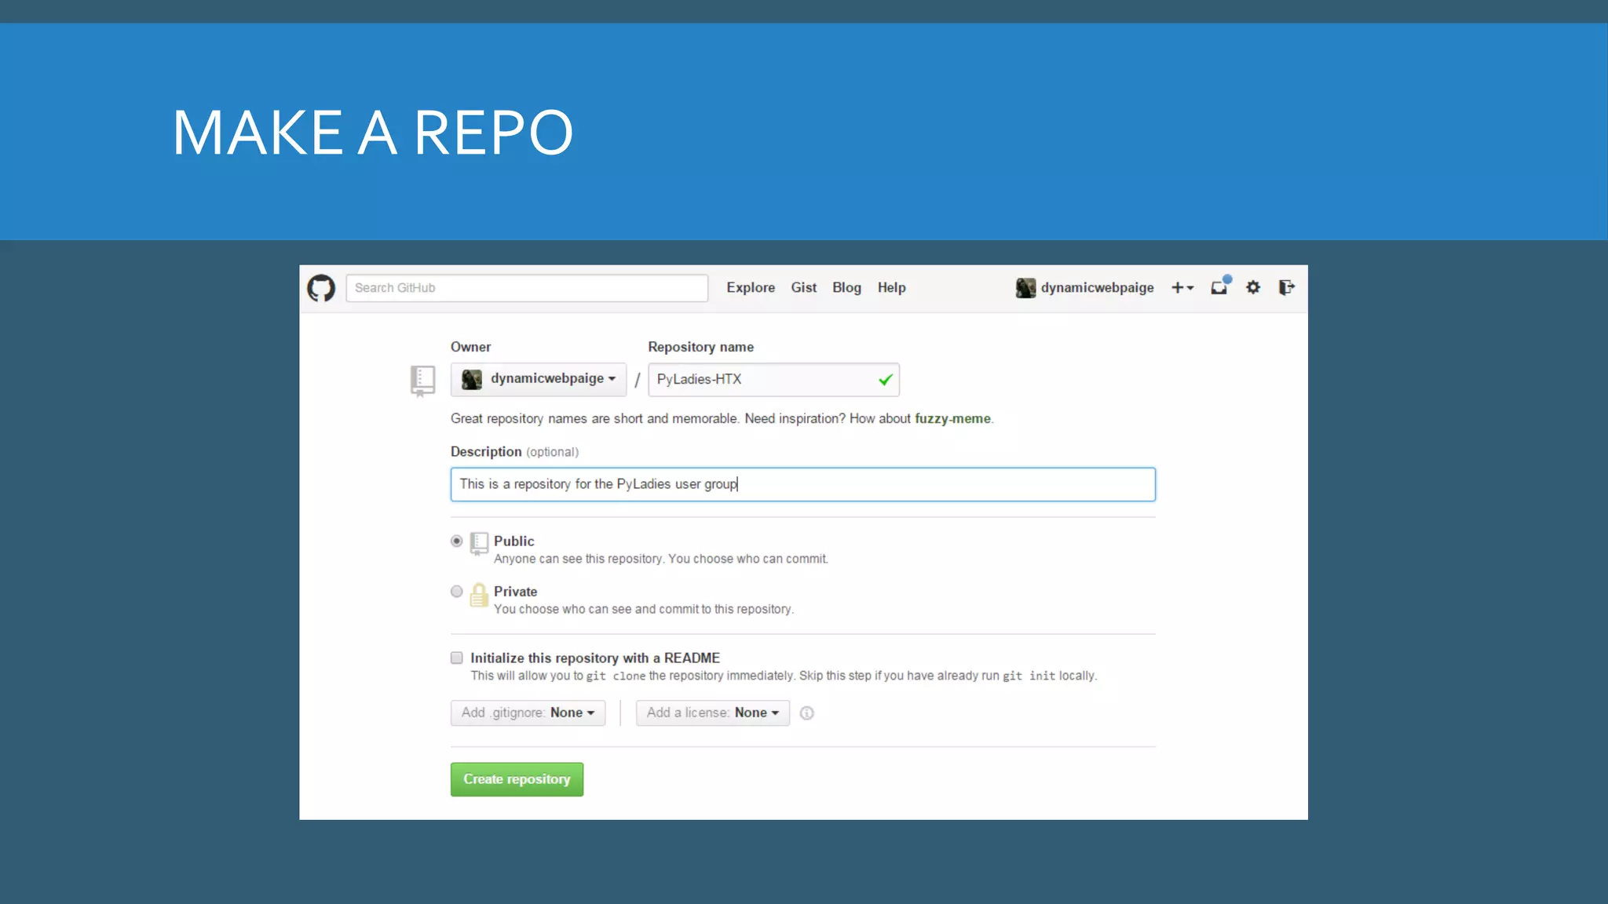
Task: Click the Private lock icon
Action: [x=479, y=595]
